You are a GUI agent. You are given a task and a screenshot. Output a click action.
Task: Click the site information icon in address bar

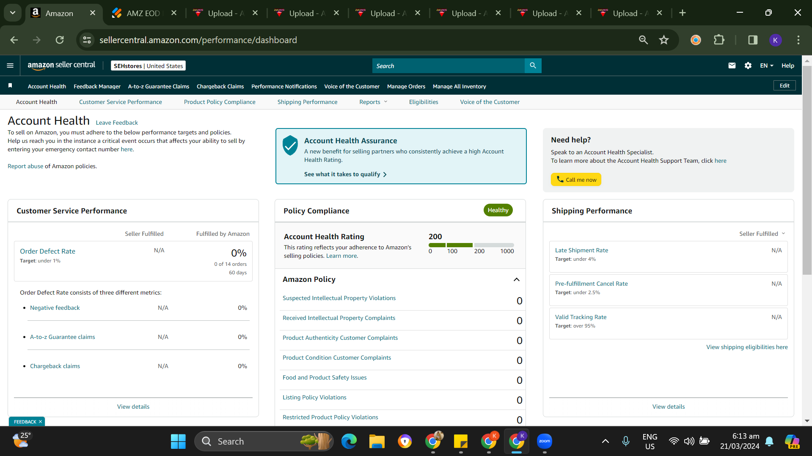pyautogui.click(x=87, y=40)
